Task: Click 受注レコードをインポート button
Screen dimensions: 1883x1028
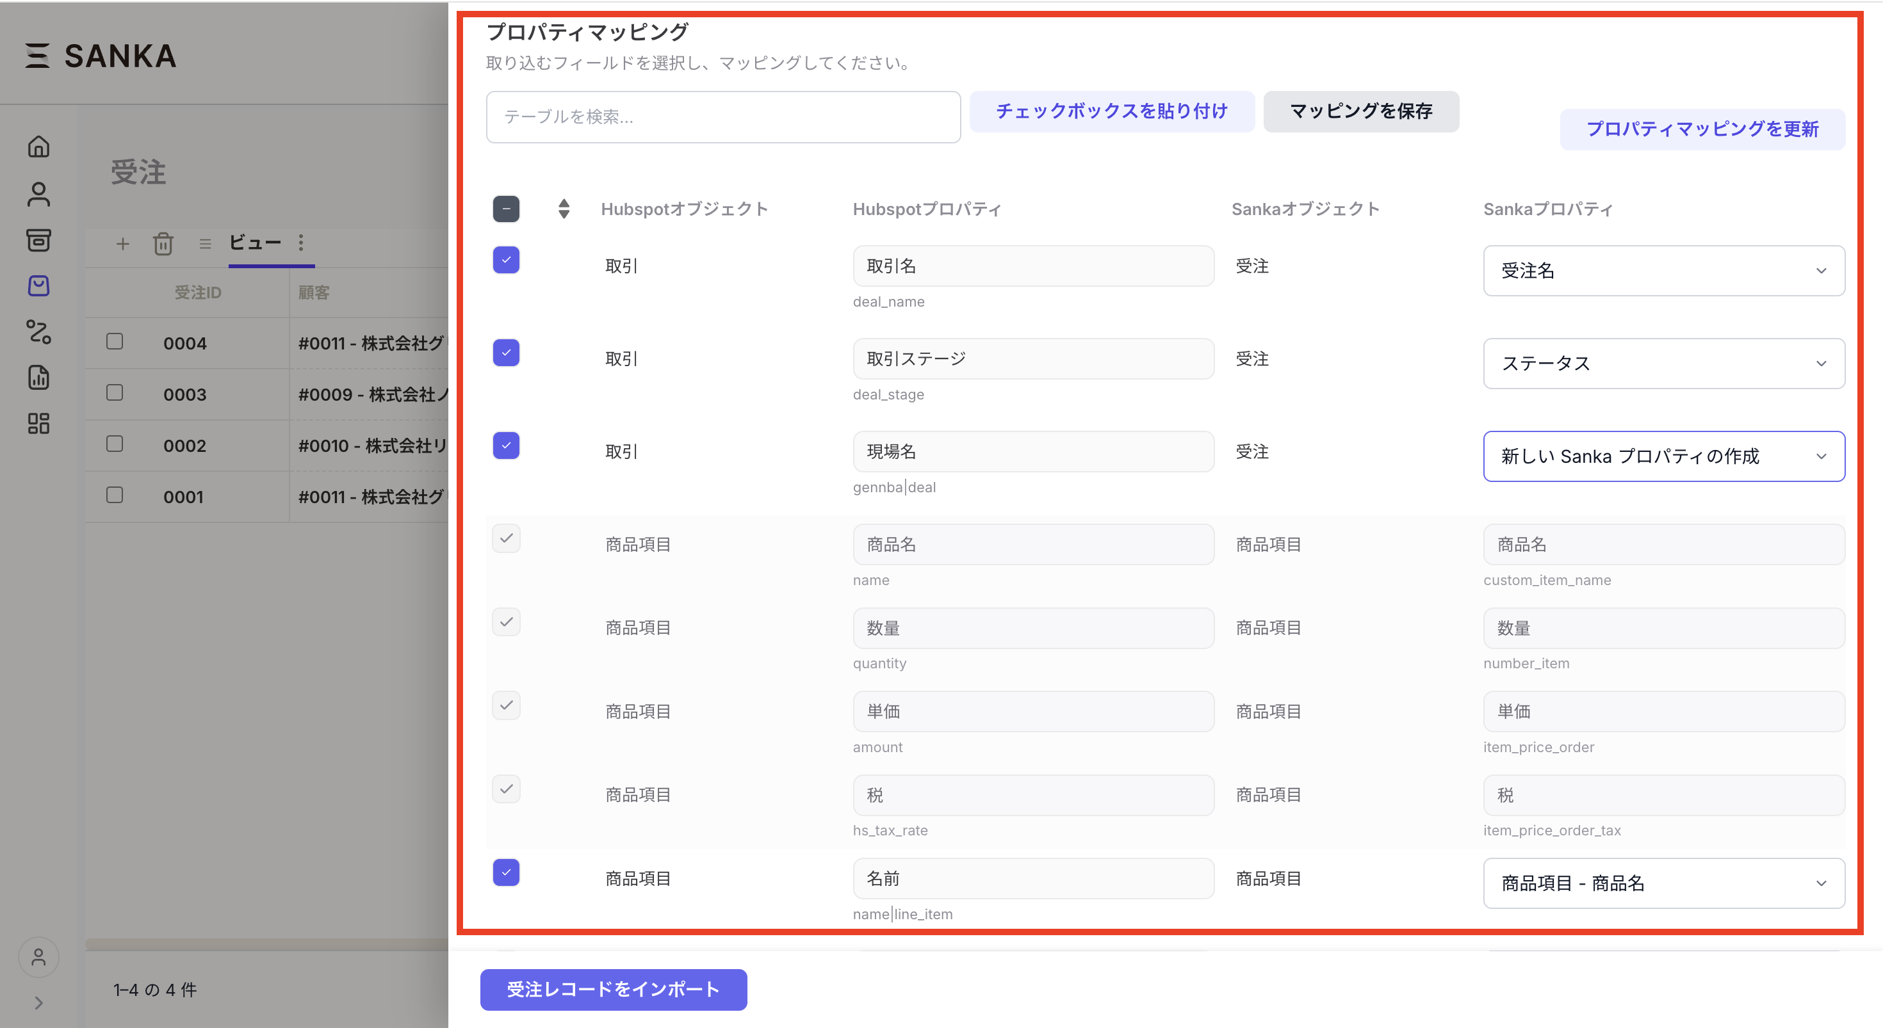Action: click(x=612, y=990)
